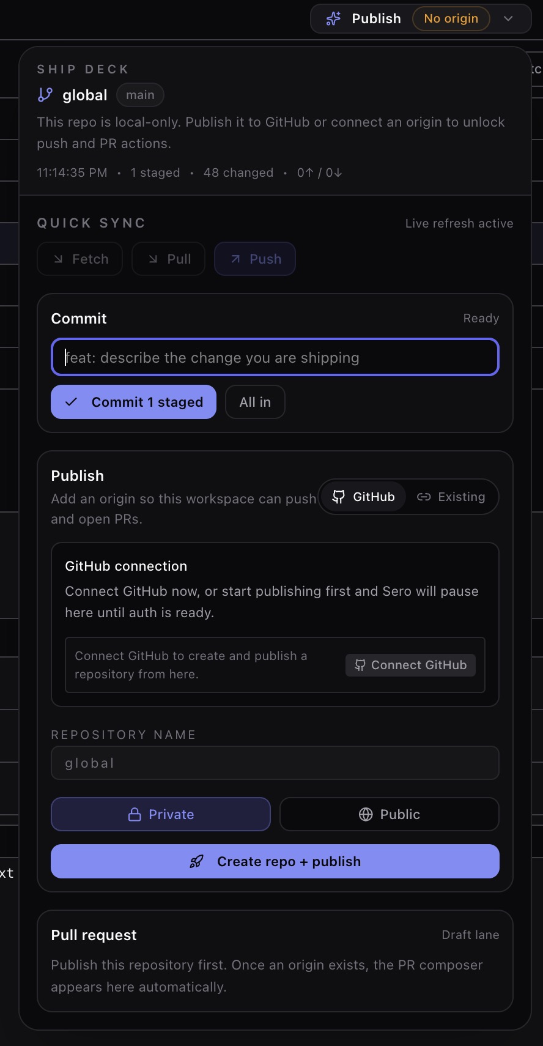
Task: Expand the Publish dropdown chevron
Action: point(508,19)
